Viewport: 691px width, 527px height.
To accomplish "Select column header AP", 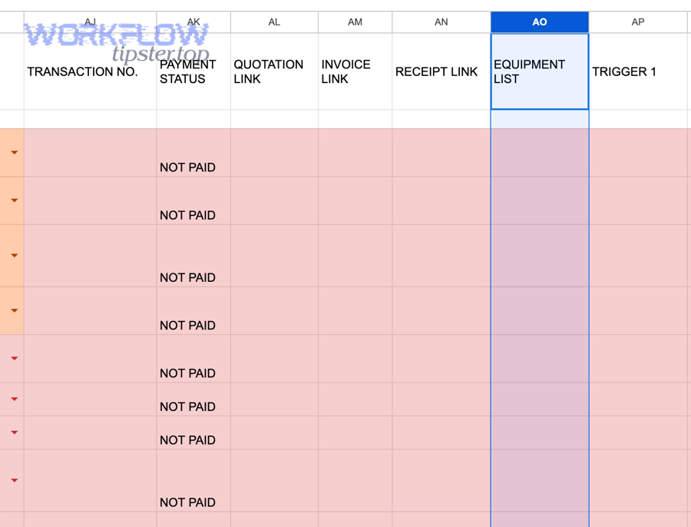I will [x=637, y=22].
